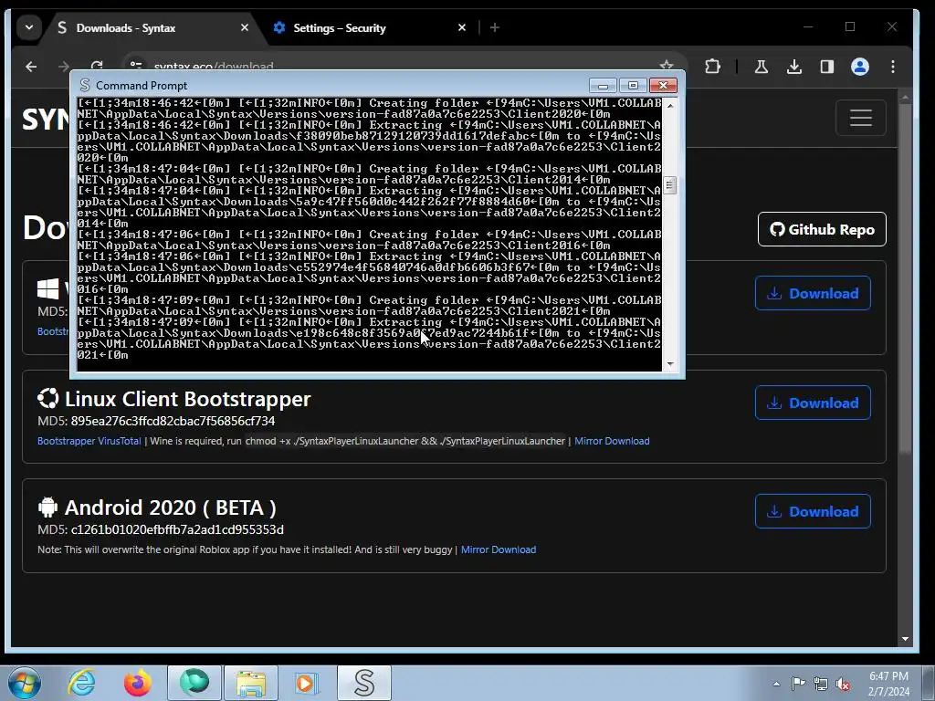Open Windows Explorer from the taskbar
Viewport: 935px width, 701px height.
(x=251, y=683)
